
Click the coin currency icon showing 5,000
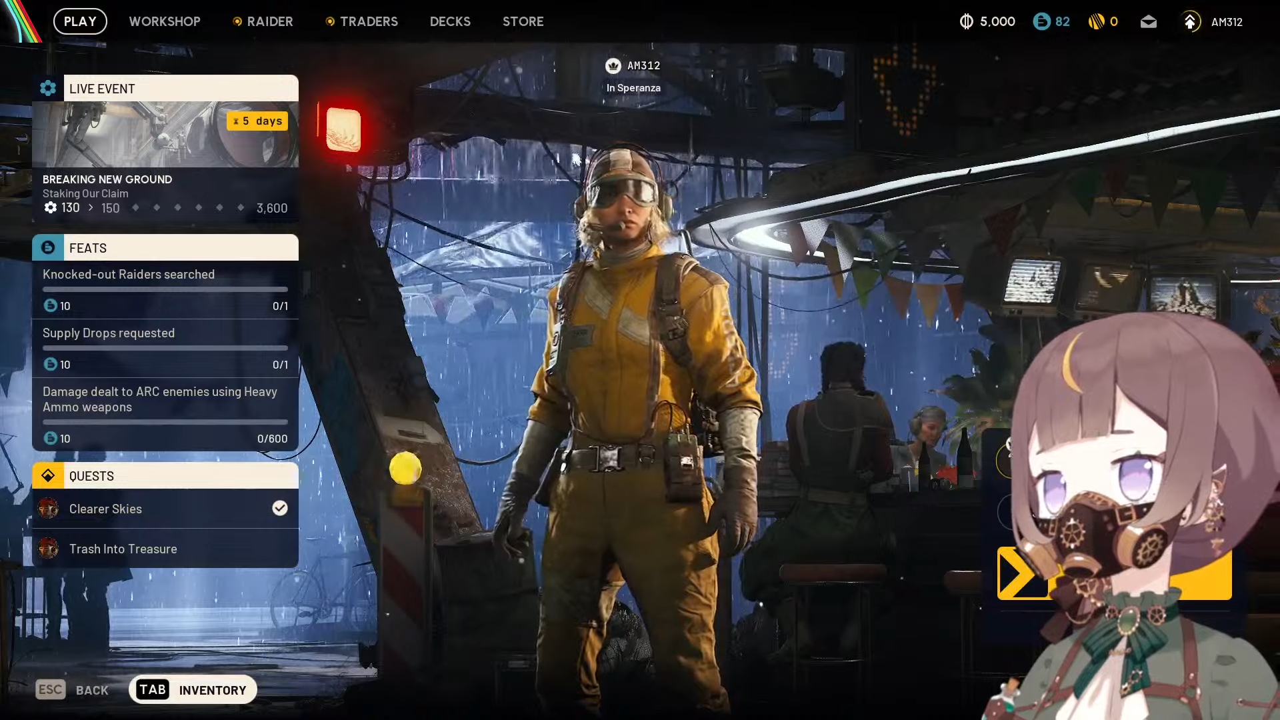(x=966, y=22)
